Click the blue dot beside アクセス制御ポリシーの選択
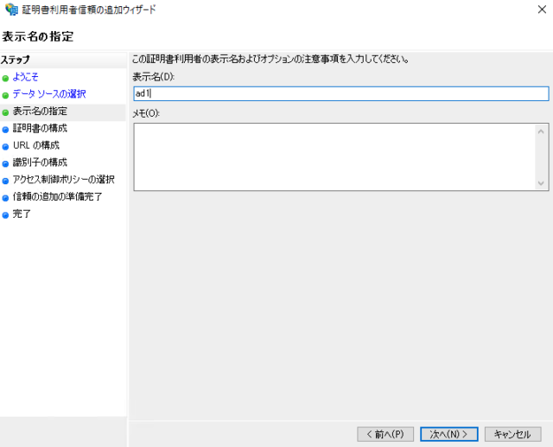Viewport: 553px width, 447px height. [5, 181]
